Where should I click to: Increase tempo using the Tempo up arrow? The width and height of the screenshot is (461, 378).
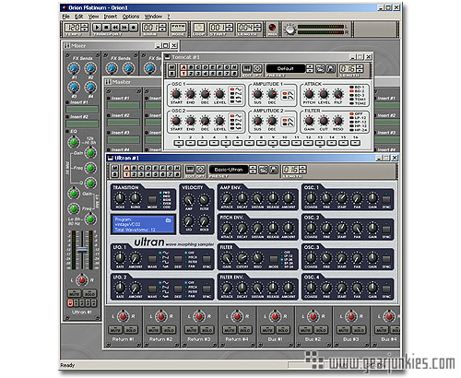click(85, 26)
